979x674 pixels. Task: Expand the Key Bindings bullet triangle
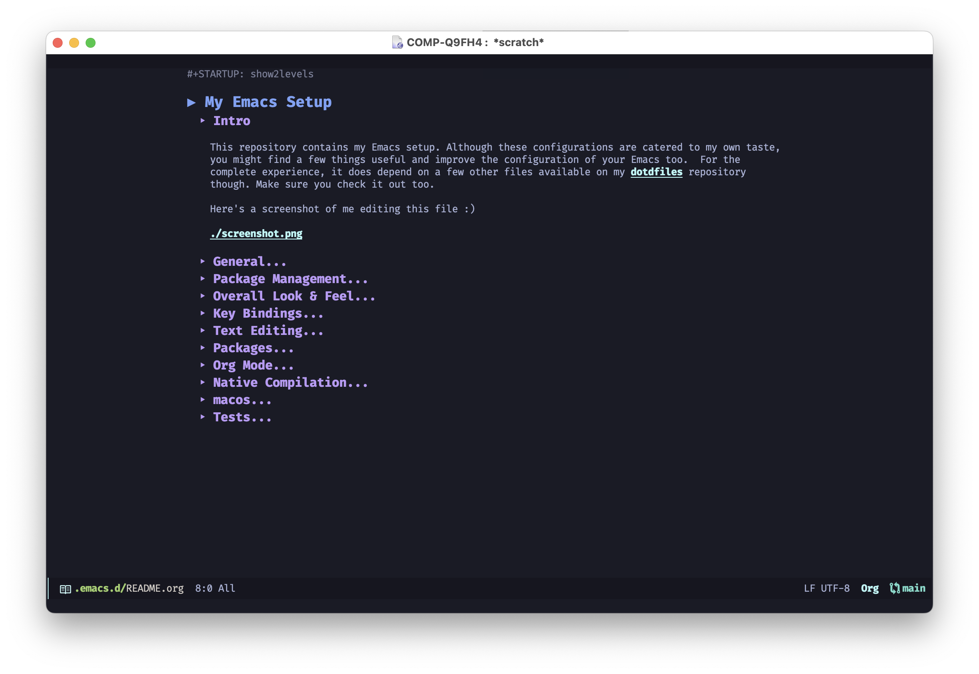(x=203, y=314)
